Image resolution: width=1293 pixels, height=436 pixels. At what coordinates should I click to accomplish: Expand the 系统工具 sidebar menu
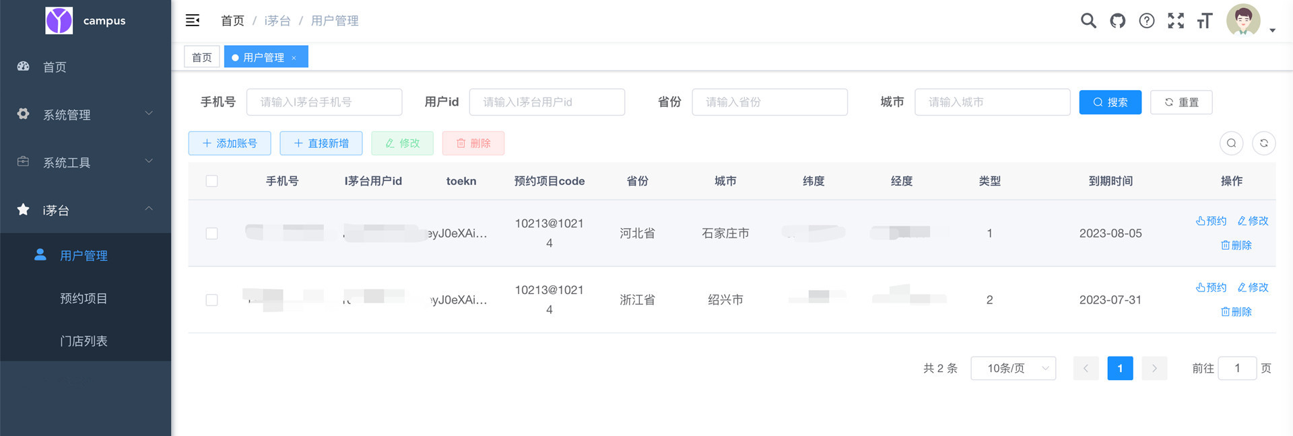(x=86, y=162)
